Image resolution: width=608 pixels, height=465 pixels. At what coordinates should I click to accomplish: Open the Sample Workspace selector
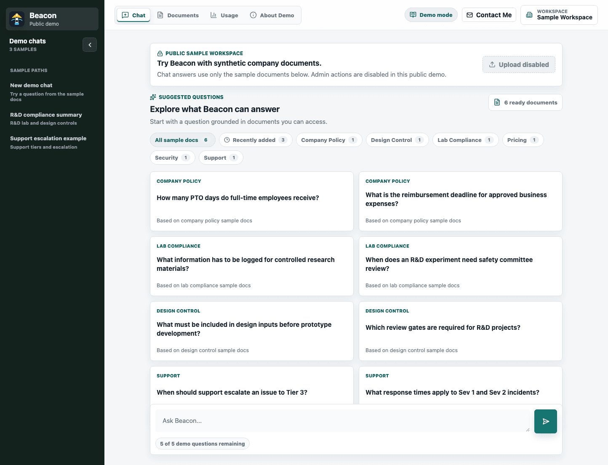tap(559, 15)
